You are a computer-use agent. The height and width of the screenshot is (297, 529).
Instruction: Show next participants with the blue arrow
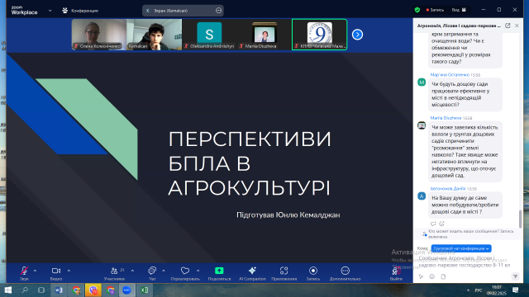357,35
